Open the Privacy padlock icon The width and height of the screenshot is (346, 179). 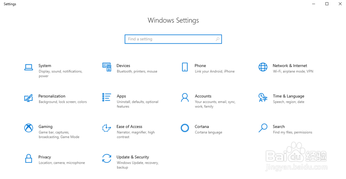pyautogui.click(x=29, y=159)
